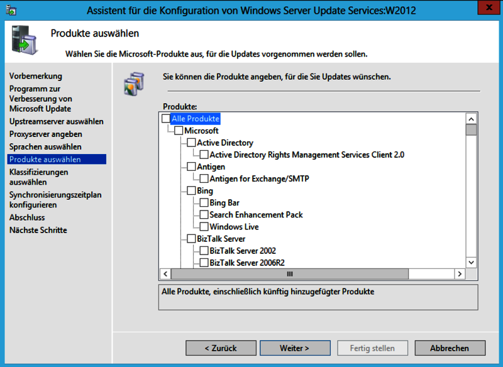The height and width of the screenshot is (367, 503).
Task: Click the server icon beside Produkte auswählen heading
Action: (x=24, y=40)
